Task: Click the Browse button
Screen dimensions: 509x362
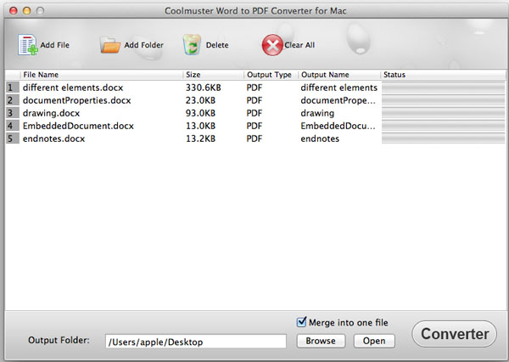Action: point(321,341)
